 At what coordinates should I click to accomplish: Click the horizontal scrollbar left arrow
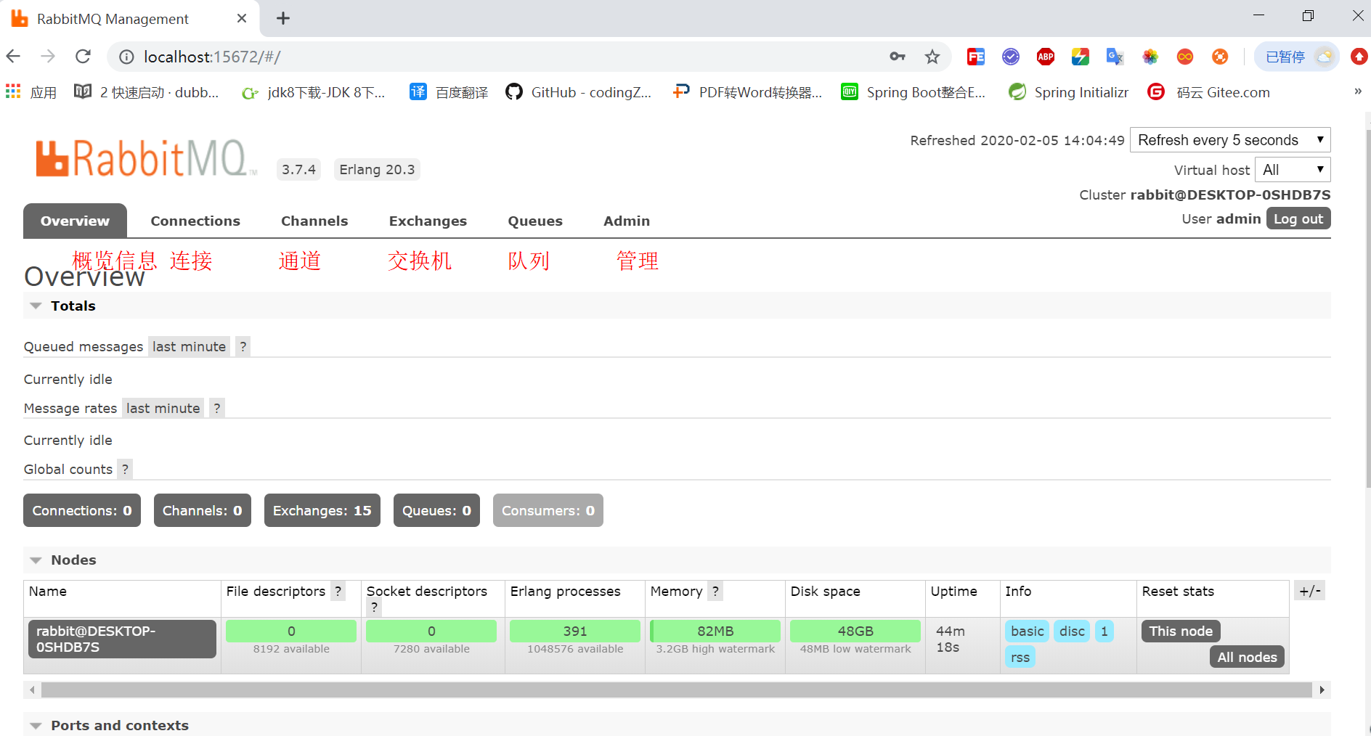click(x=32, y=690)
